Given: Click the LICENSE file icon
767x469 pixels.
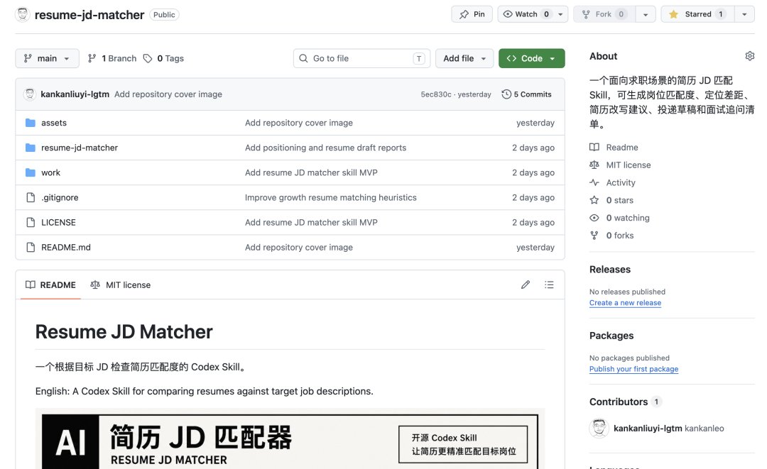Looking at the screenshot, I should (31, 222).
